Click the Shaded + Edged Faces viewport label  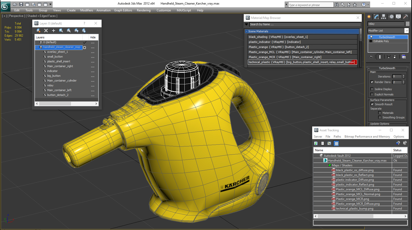pos(41,16)
